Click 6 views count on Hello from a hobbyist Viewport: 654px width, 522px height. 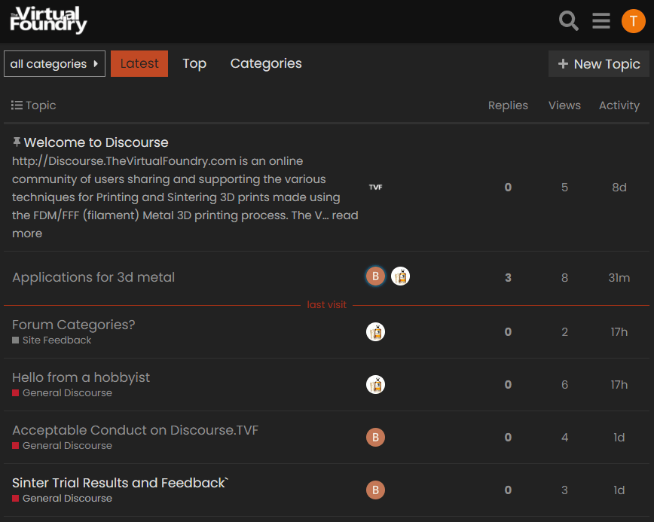(x=564, y=384)
